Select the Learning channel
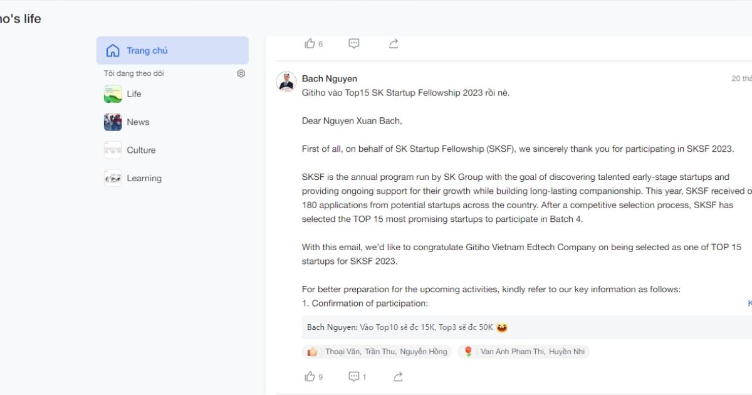Viewport: 752px width, 395px height. coord(144,179)
